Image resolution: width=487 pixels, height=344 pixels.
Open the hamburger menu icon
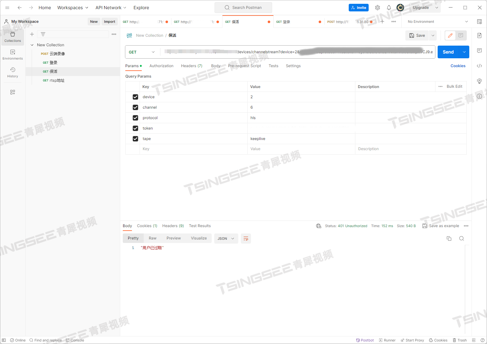[x=7, y=8]
